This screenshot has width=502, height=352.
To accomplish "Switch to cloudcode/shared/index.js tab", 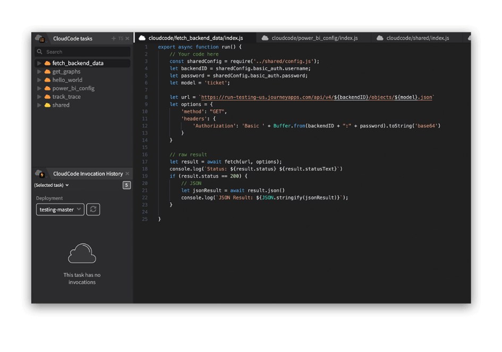I will coord(417,38).
